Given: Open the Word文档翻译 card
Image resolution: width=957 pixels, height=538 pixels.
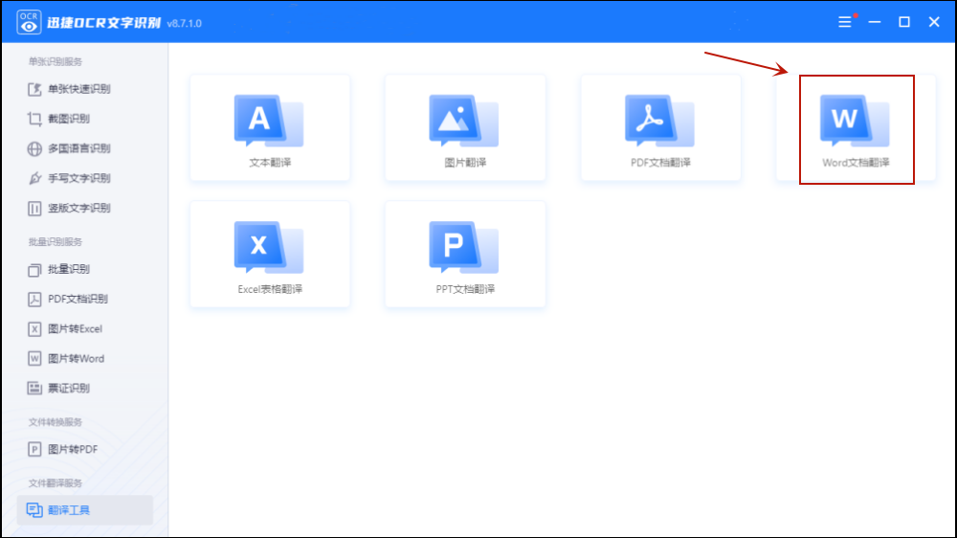Looking at the screenshot, I should (856, 127).
